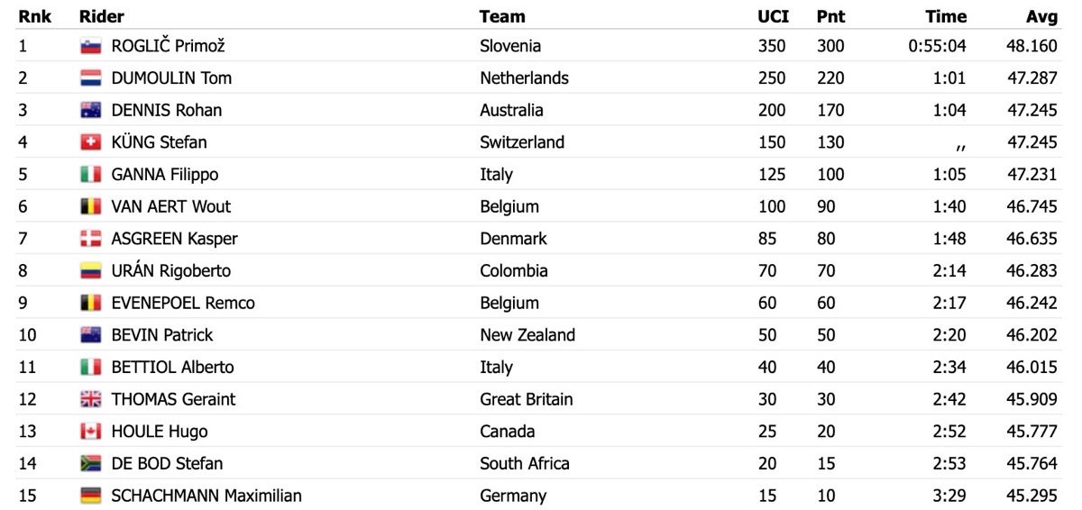Click the Netherlands flag icon beside Dumoulin
The image size is (1082, 510).
tap(90, 77)
